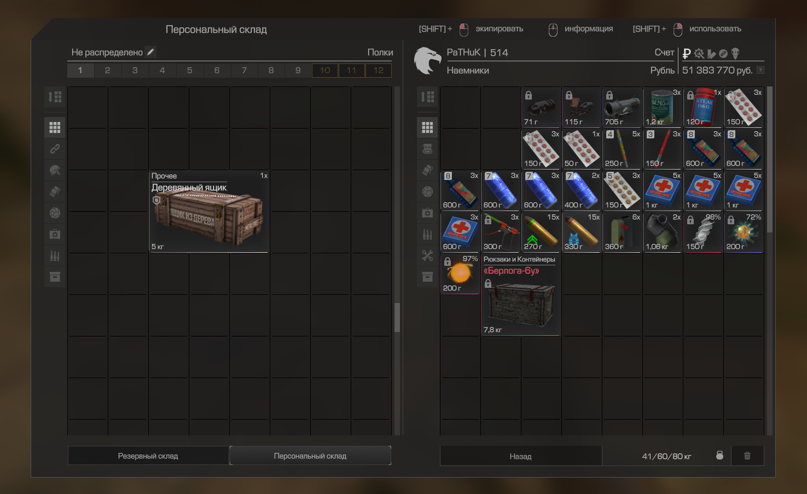Filter personal storage by artifact category
Viewport: 807px width, 494px height.
click(x=55, y=213)
